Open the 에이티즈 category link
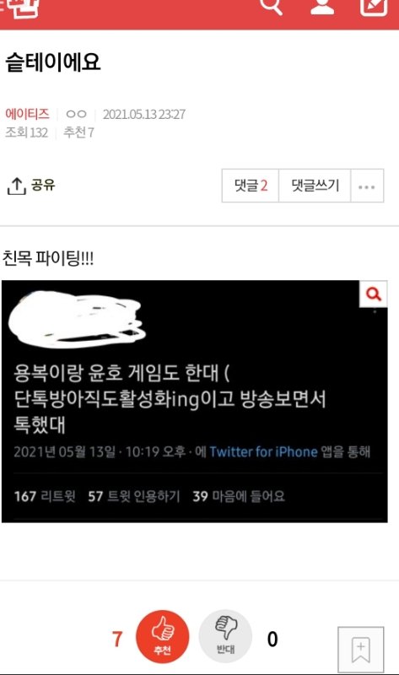This screenshot has width=399, height=675. point(27,114)
